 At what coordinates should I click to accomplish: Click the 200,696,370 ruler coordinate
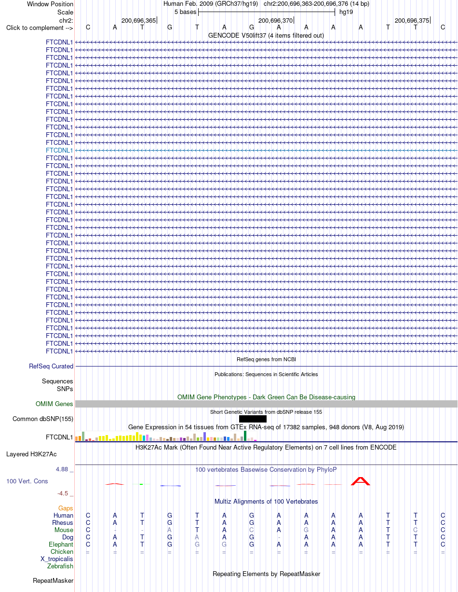[x=276, y=21]
